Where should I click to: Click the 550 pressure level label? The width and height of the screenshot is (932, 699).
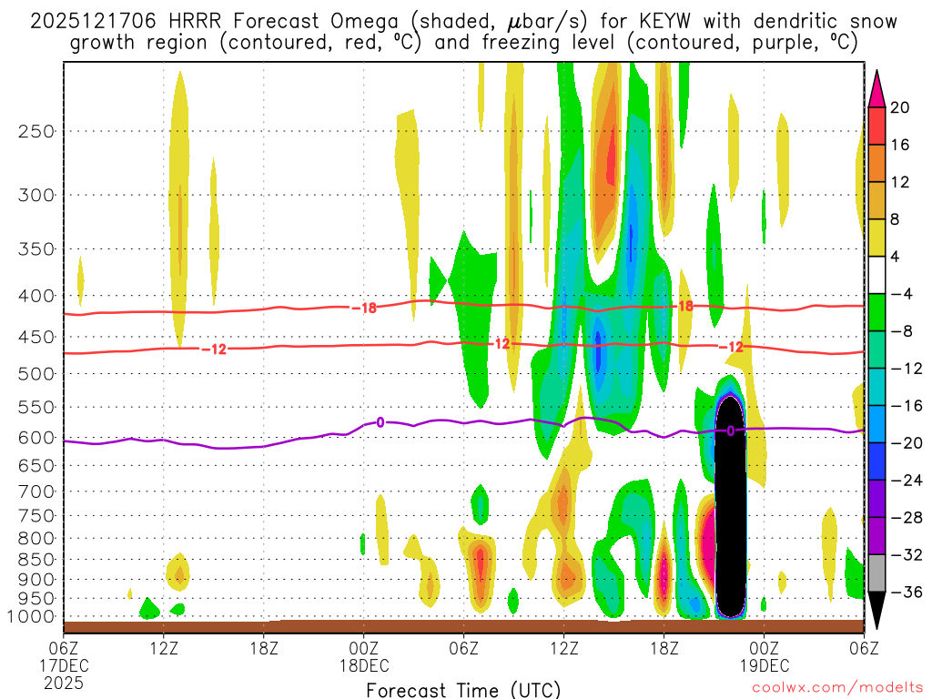click(35, 407)
